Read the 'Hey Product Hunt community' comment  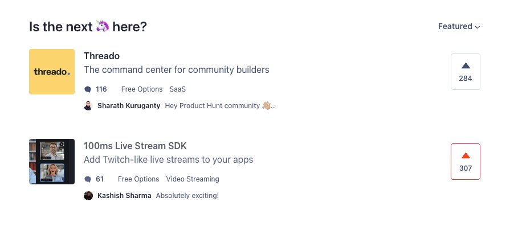[x=220, y=106]
